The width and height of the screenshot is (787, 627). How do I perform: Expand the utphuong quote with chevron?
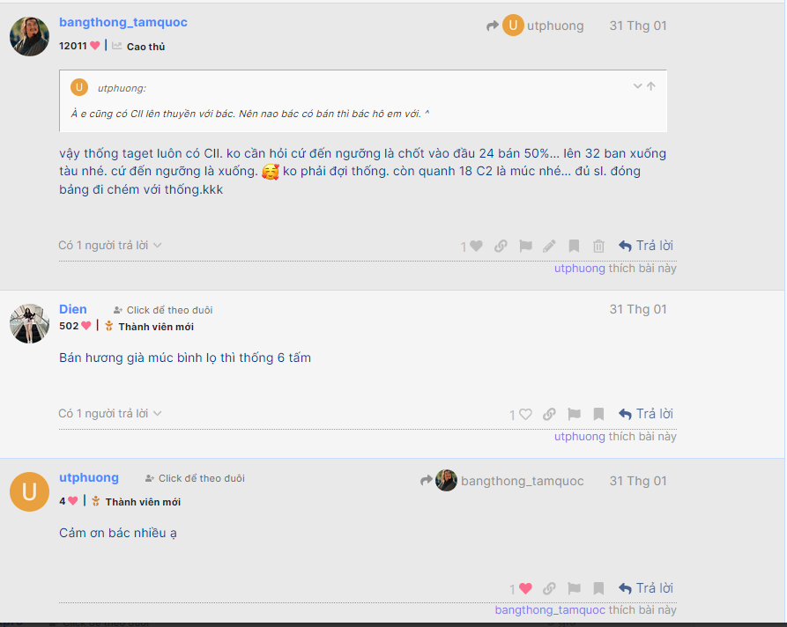coord(637,85)
